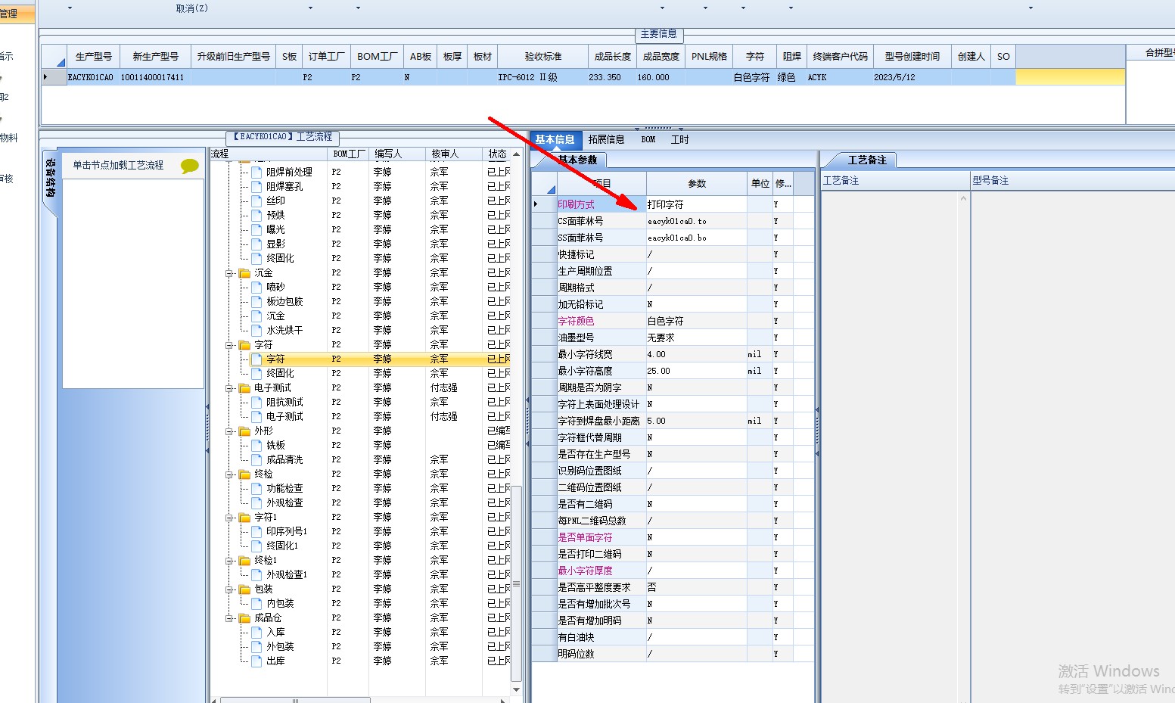This screenshot has width=1175, height=703.
Task: Click down arrow of process tree scrollbar
Action: (517, 690)
